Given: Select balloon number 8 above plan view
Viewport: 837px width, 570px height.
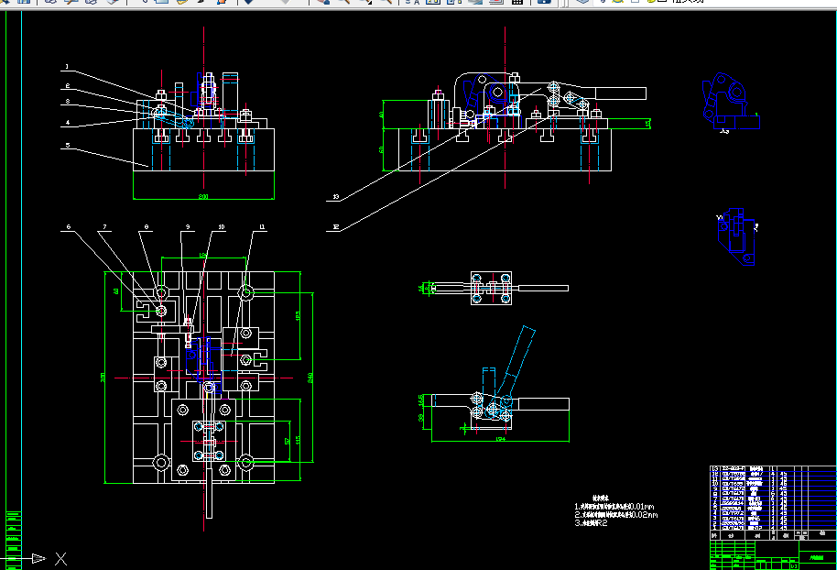Looking at the screenshot, I should point(147,227).
